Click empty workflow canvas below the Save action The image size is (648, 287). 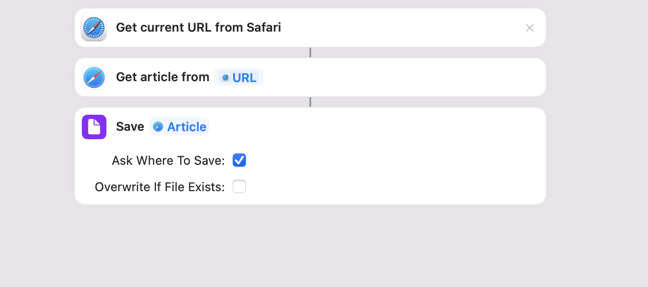point(310,245)
